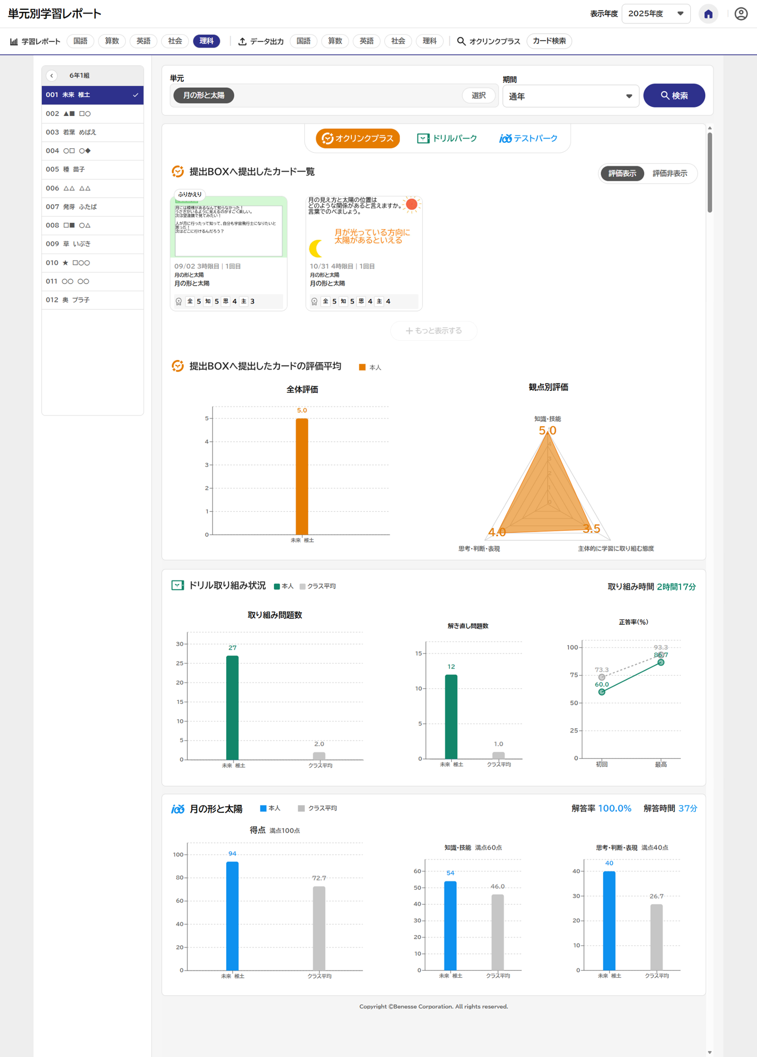Click evaluation badge icon on 09/02 card
This screenshot has width=757, height=1057.
[179, 301]
